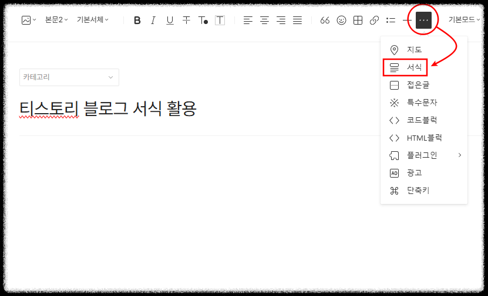The height and width of the screenshot is (296, 488).
Task: Select 서식 from the more menu
Action: [424, 67]
